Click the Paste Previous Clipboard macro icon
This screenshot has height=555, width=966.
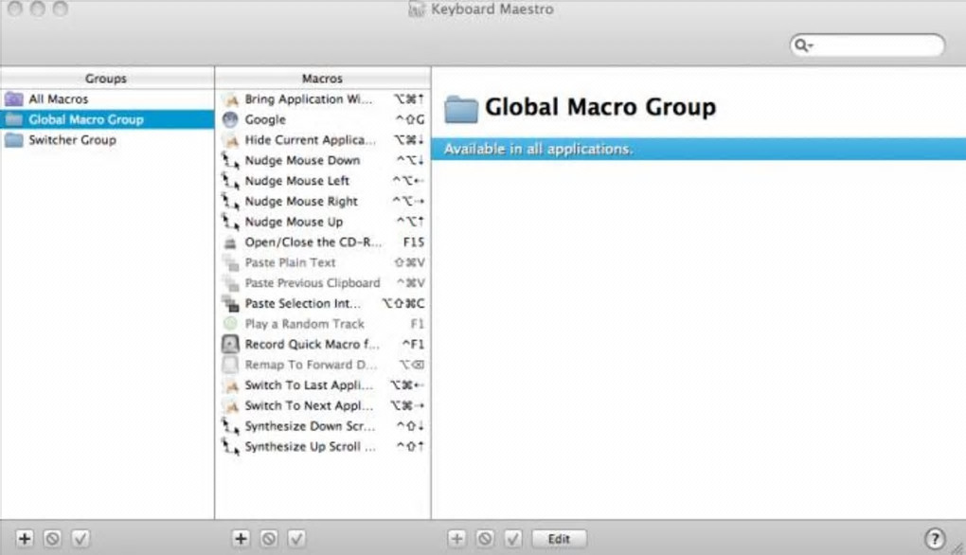tap(230, 283)
